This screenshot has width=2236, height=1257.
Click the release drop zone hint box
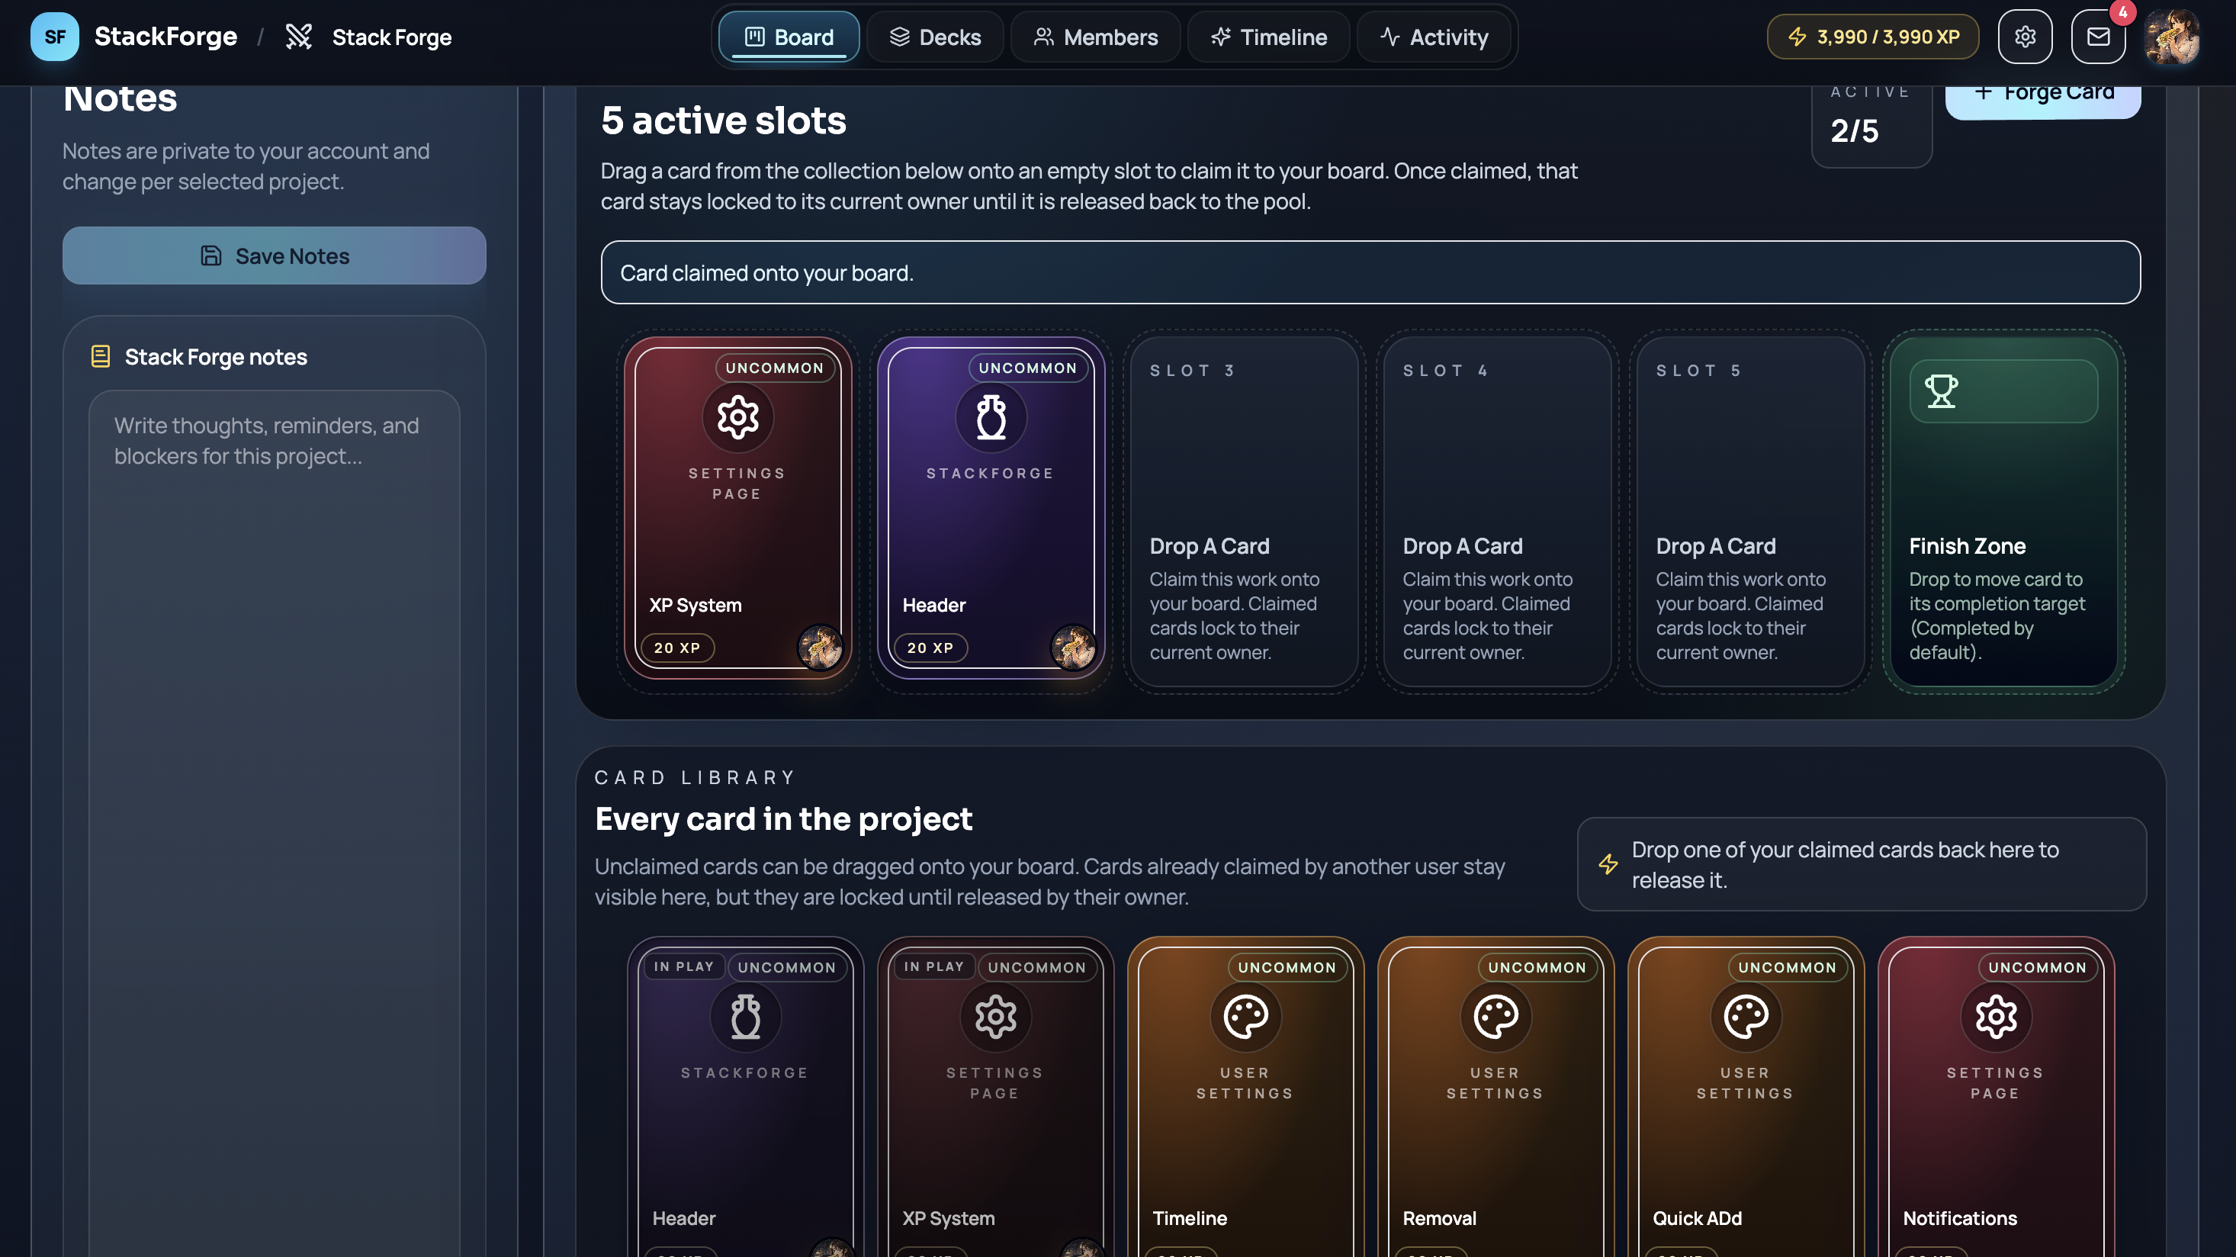coord(1861,863)
